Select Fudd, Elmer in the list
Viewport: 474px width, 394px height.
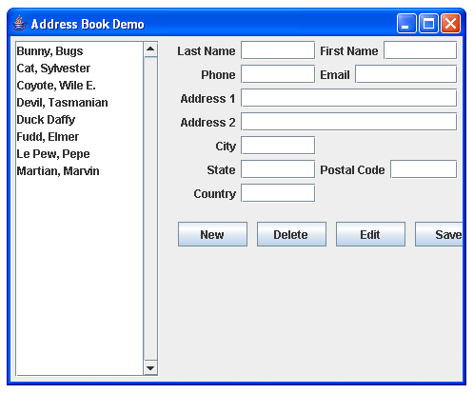(x=80, y=137)
